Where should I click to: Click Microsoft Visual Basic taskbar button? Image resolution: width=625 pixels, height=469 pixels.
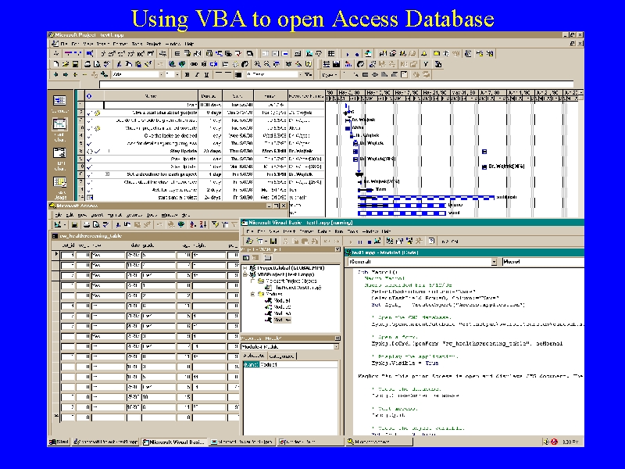[x=174, y=442]
